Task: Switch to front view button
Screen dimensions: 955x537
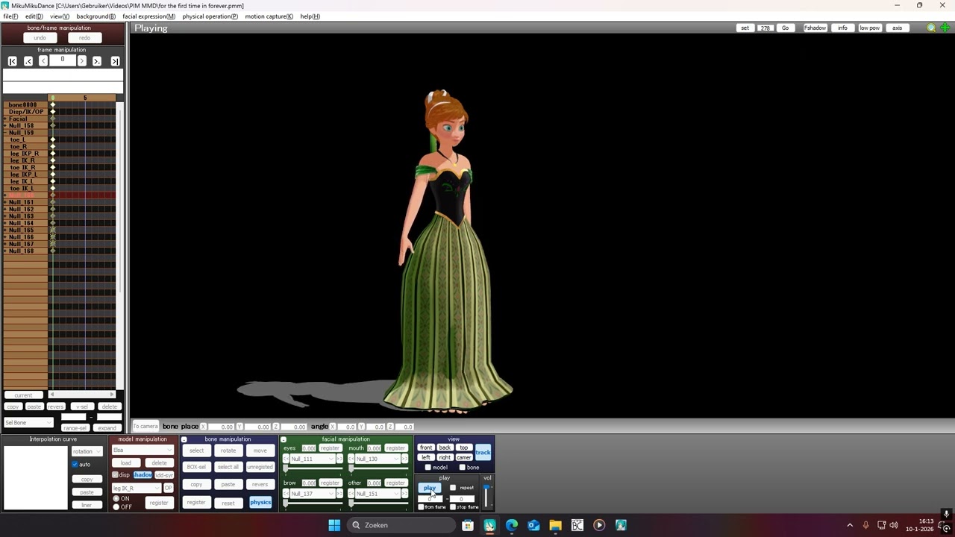Action: coord(426,447)
